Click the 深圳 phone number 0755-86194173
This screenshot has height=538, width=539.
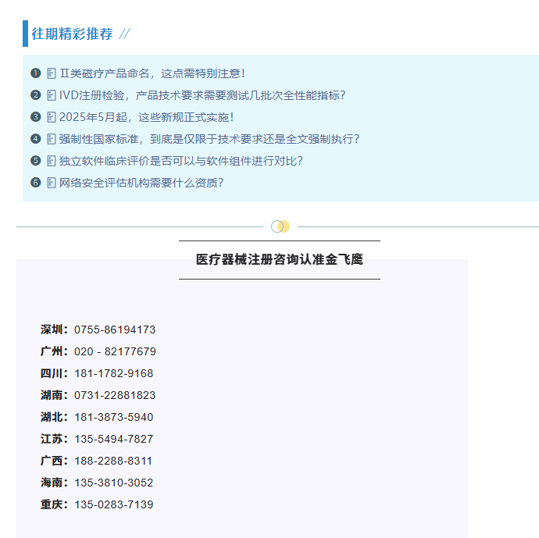[x=115, y=330]
